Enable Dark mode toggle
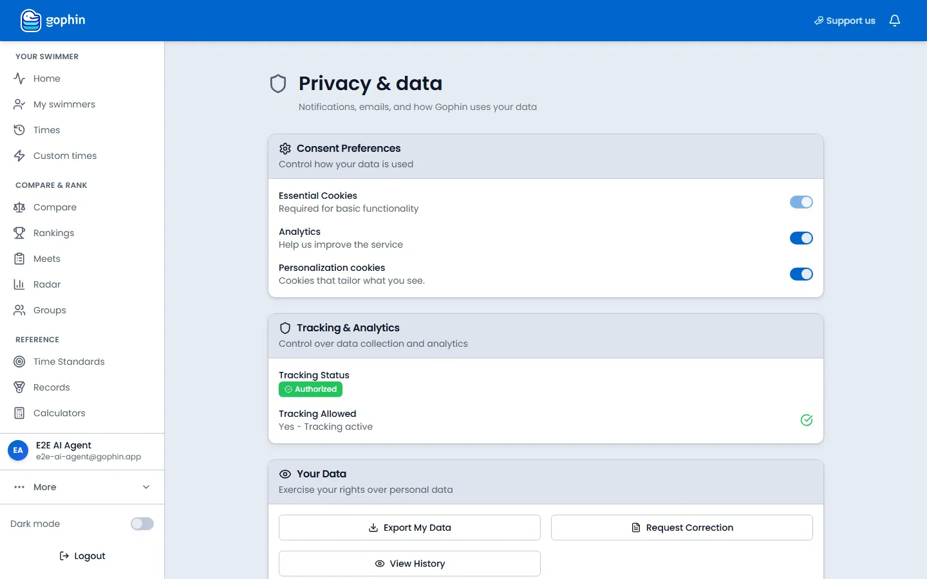The image size is (927, 579). pos(142,524)
